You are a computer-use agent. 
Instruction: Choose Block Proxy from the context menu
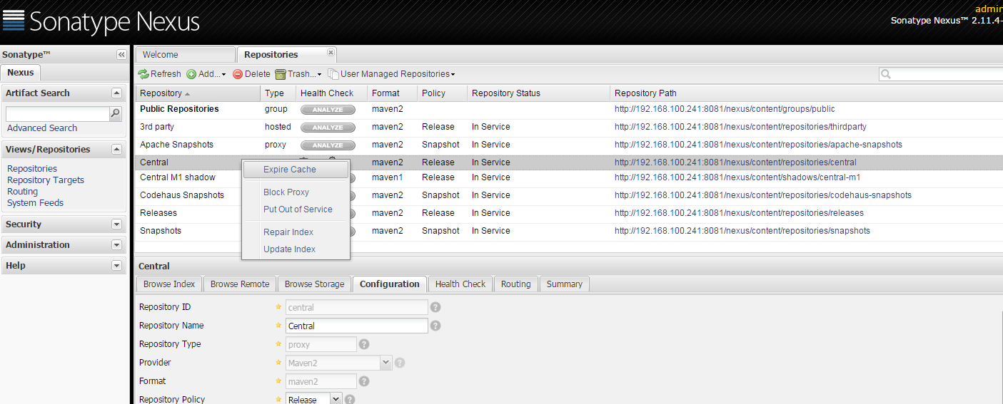296,192
